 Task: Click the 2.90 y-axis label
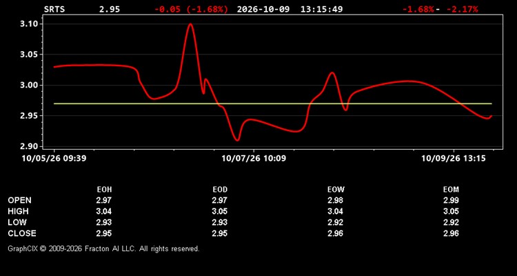point(29,146)
